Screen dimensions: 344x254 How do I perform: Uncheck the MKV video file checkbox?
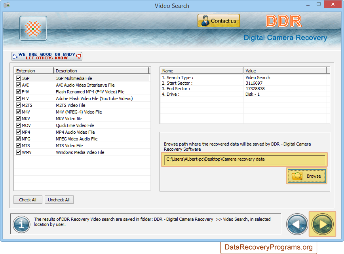point(18,119)
